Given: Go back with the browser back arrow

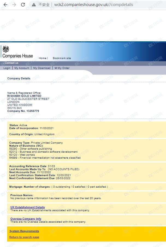Looking at the screenshot, I should (x=5, y=5).
